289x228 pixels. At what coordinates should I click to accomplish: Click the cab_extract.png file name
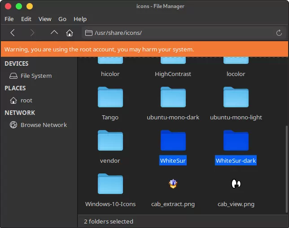173,204
